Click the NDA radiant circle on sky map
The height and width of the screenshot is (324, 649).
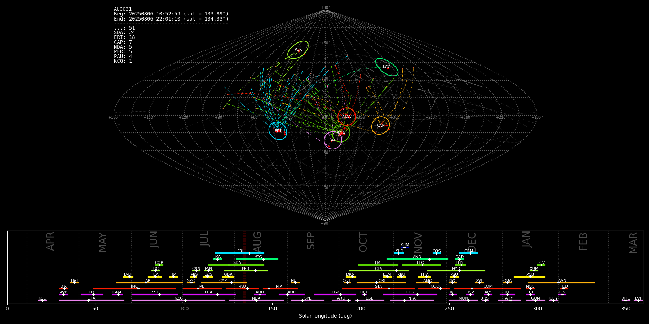[346, 117]
